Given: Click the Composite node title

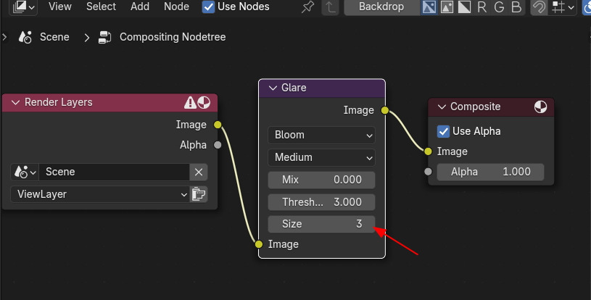Looking at the screenshot, I should point(475,107).
